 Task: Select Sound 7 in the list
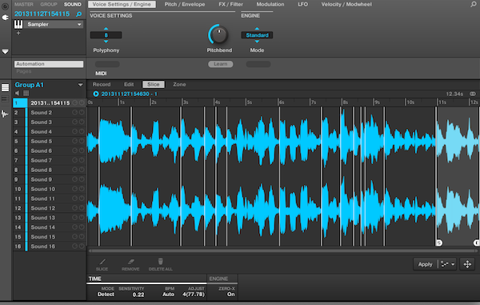point(41,160)
